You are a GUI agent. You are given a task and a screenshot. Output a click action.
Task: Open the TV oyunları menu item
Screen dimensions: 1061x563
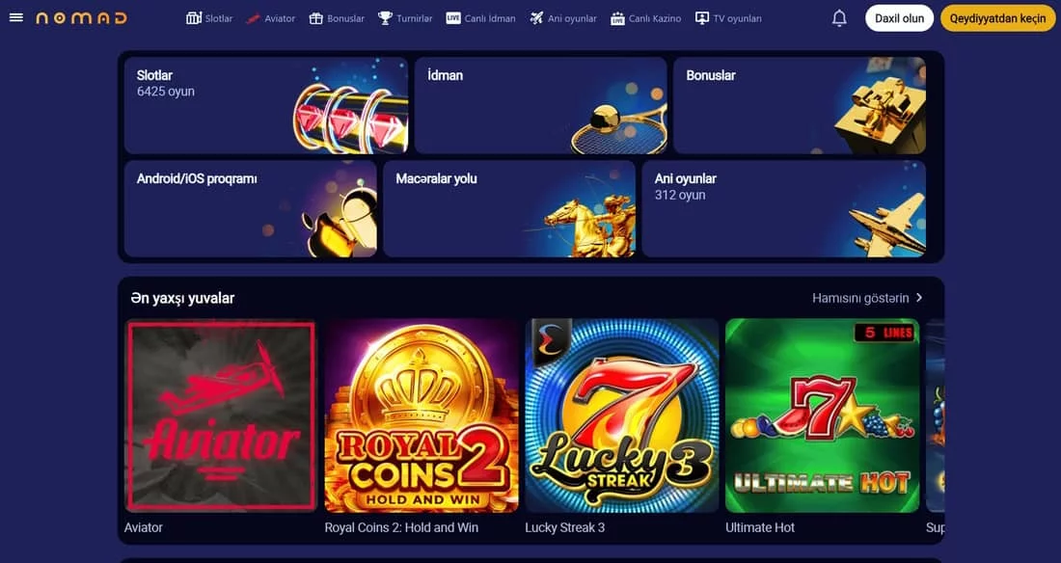(728, 18)
